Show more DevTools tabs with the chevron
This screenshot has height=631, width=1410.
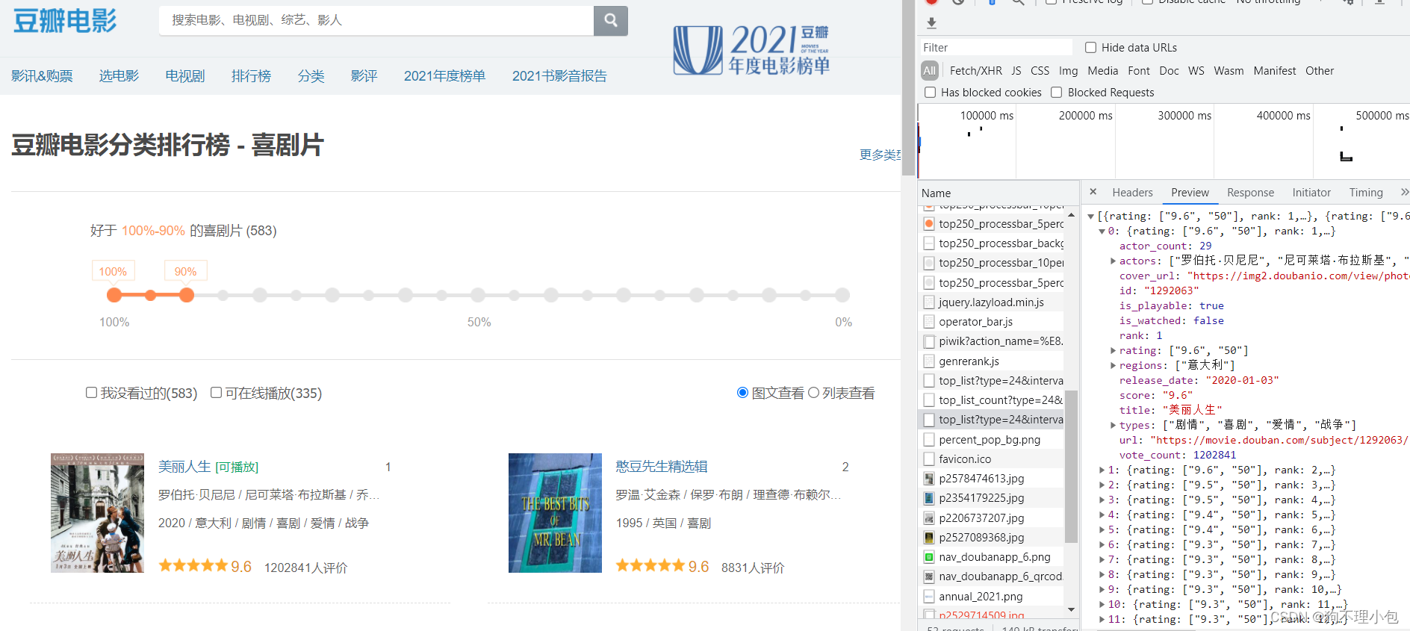1404,192
